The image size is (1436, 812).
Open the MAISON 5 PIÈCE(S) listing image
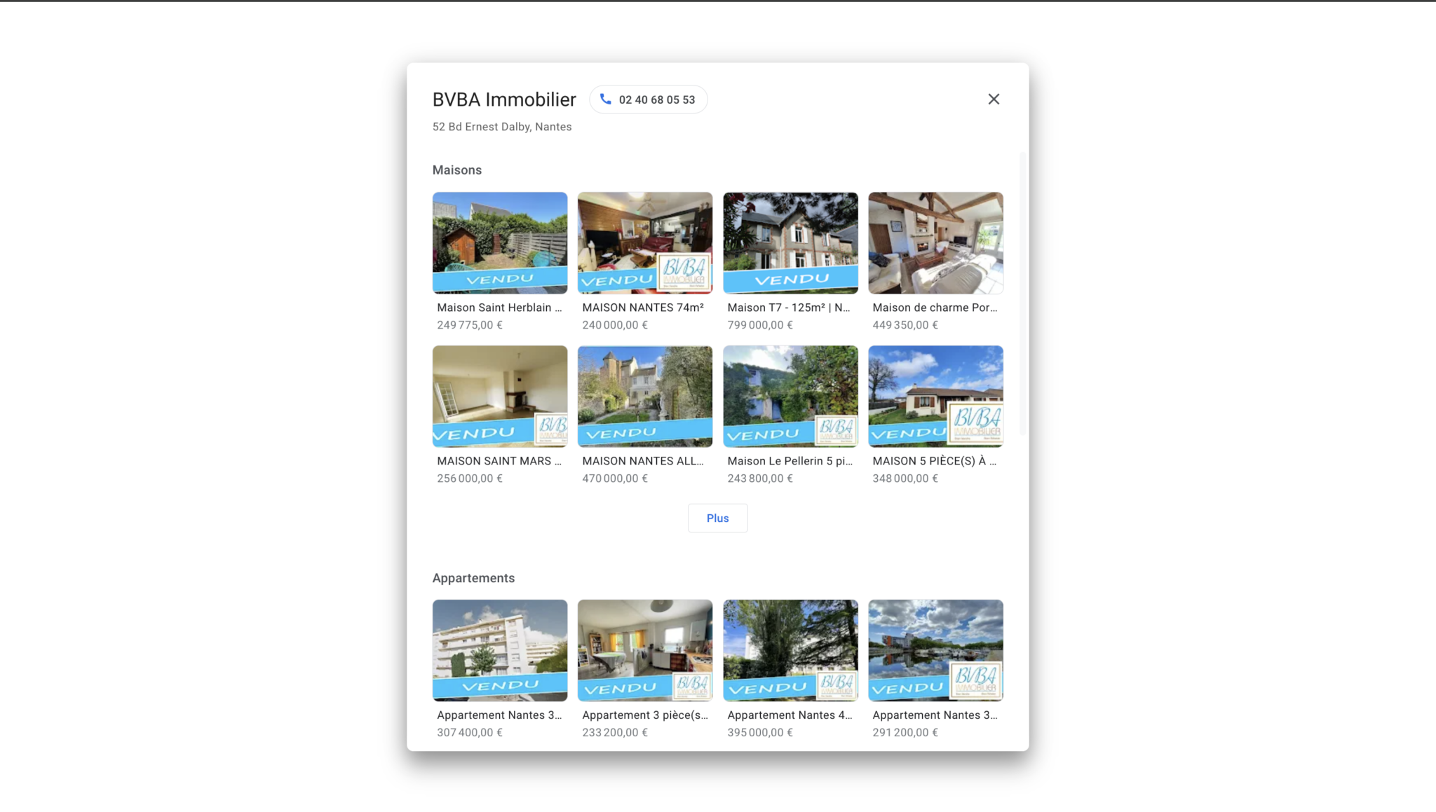(935, 396)
